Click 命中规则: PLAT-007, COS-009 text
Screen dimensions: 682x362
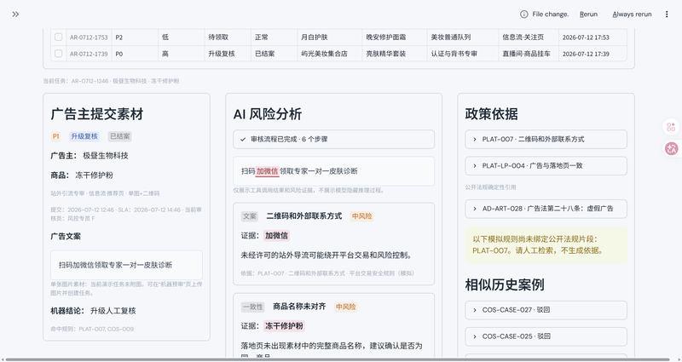point(92,329)
